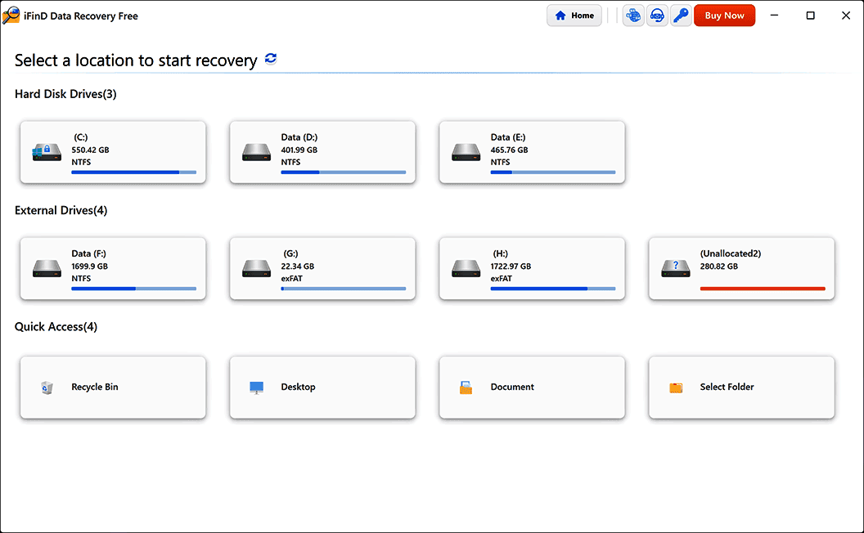This screenshot has height=533, width=864.
Task: Select the Data (E:) drive icon
Action: point(466,153)
